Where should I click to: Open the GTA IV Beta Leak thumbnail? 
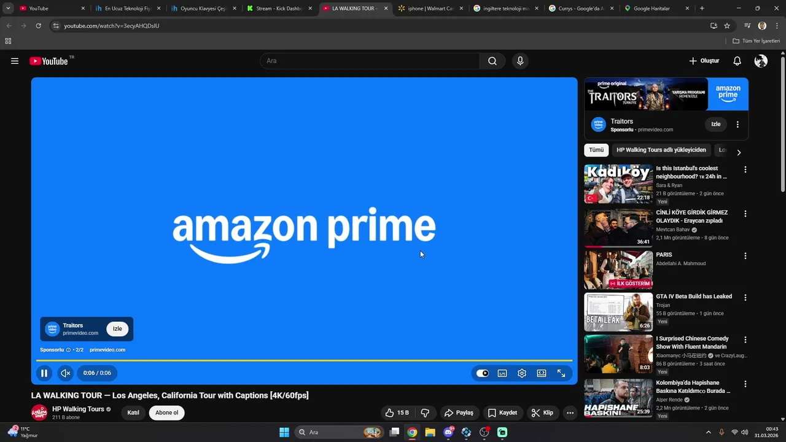pyautogui.click(x=618, y=312)
